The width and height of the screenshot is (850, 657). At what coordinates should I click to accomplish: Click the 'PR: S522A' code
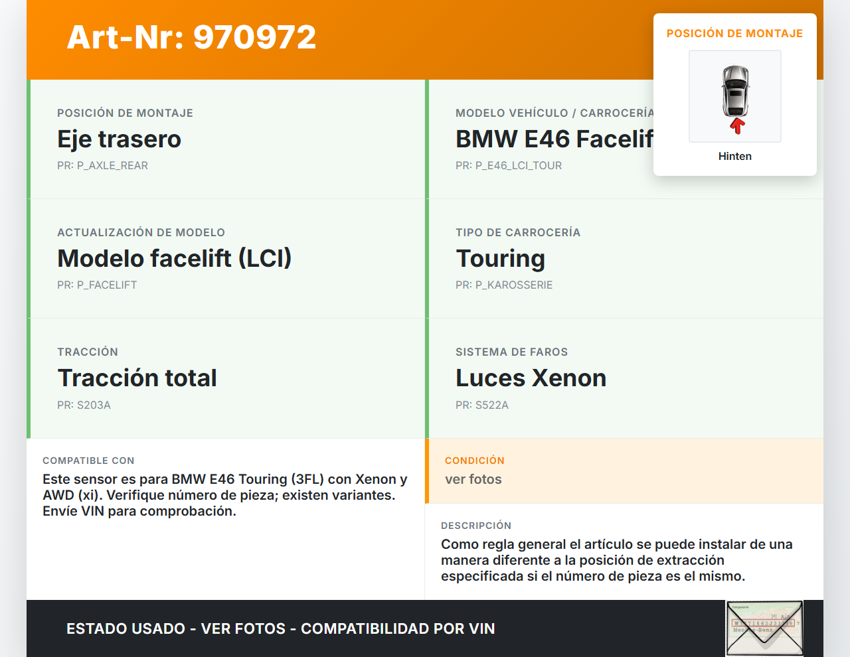click(x=482, y=405)
